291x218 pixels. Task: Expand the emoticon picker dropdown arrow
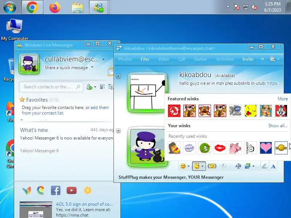(x=188, y=166)
